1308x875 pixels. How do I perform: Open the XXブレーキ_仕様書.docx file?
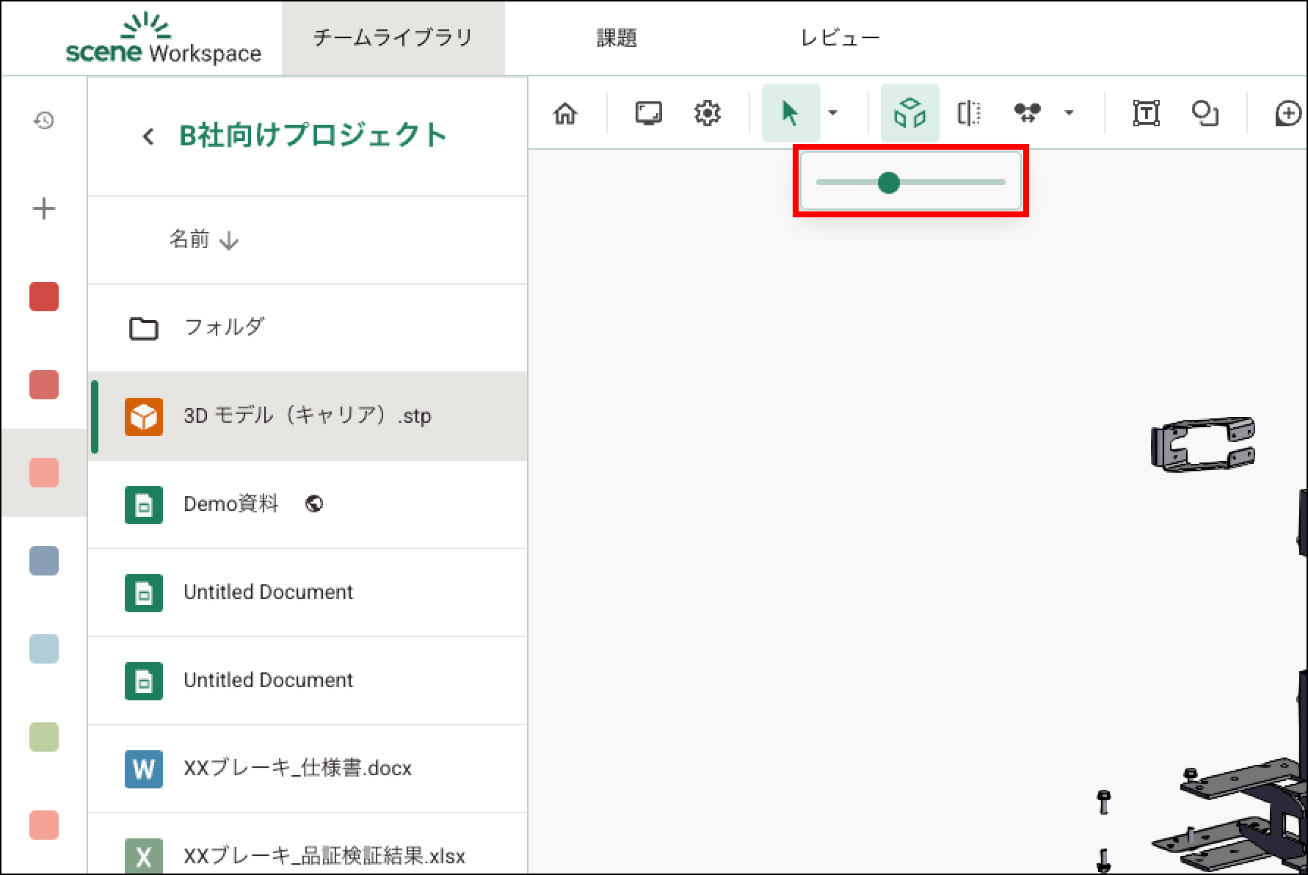click(297, 769)
